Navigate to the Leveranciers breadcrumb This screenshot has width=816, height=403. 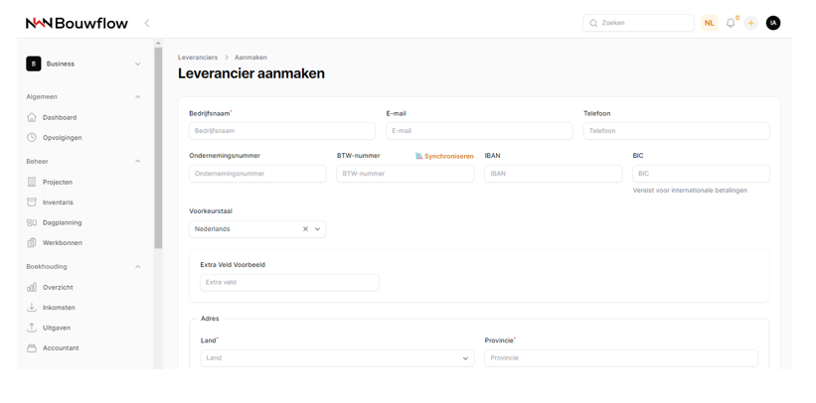pyautogui.click(x=198, y=58)
